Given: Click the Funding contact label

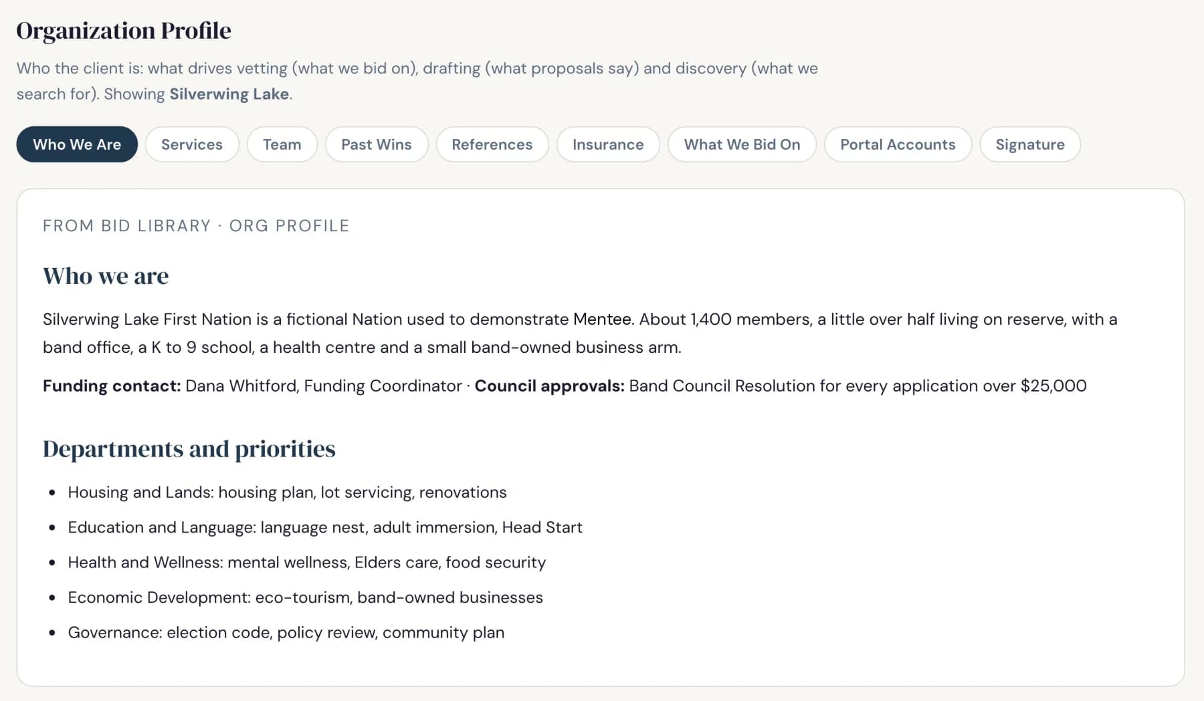Looking at the screenshot, I should point(112,386).
